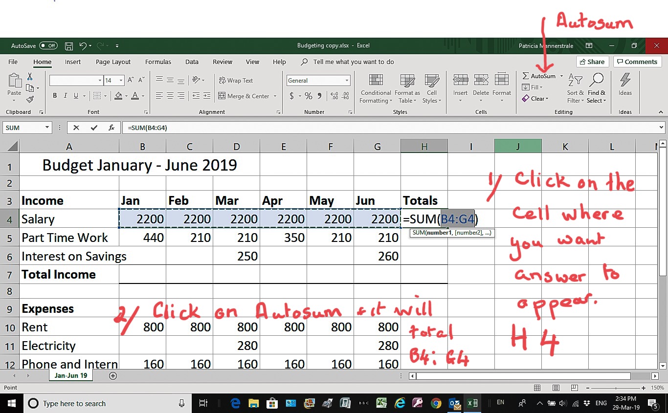Click the Insert cells icon
Screen dimensions: 668x413
tap(460, 80)
